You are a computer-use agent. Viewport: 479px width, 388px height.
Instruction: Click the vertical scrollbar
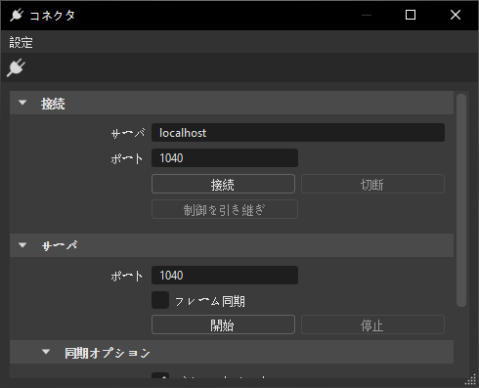tap(461, 200)
